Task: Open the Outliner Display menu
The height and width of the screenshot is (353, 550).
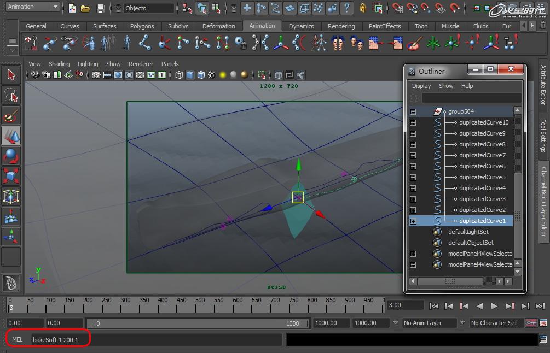Action: [x=421, y=86]
